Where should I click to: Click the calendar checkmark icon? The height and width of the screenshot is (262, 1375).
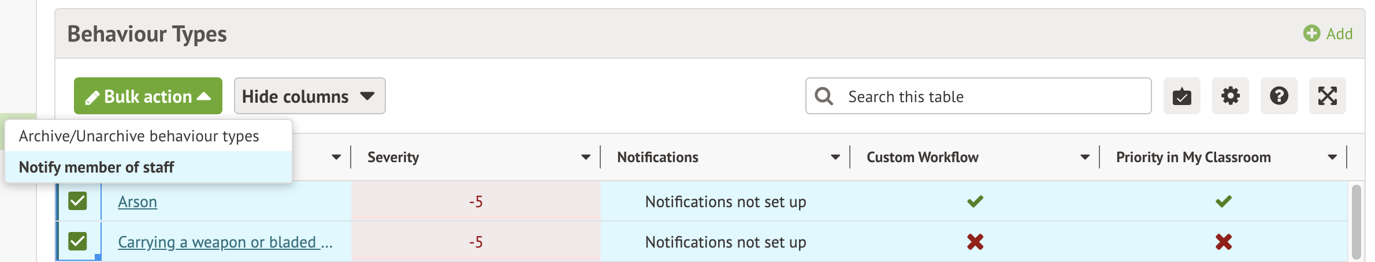[x=1181, y=96]
